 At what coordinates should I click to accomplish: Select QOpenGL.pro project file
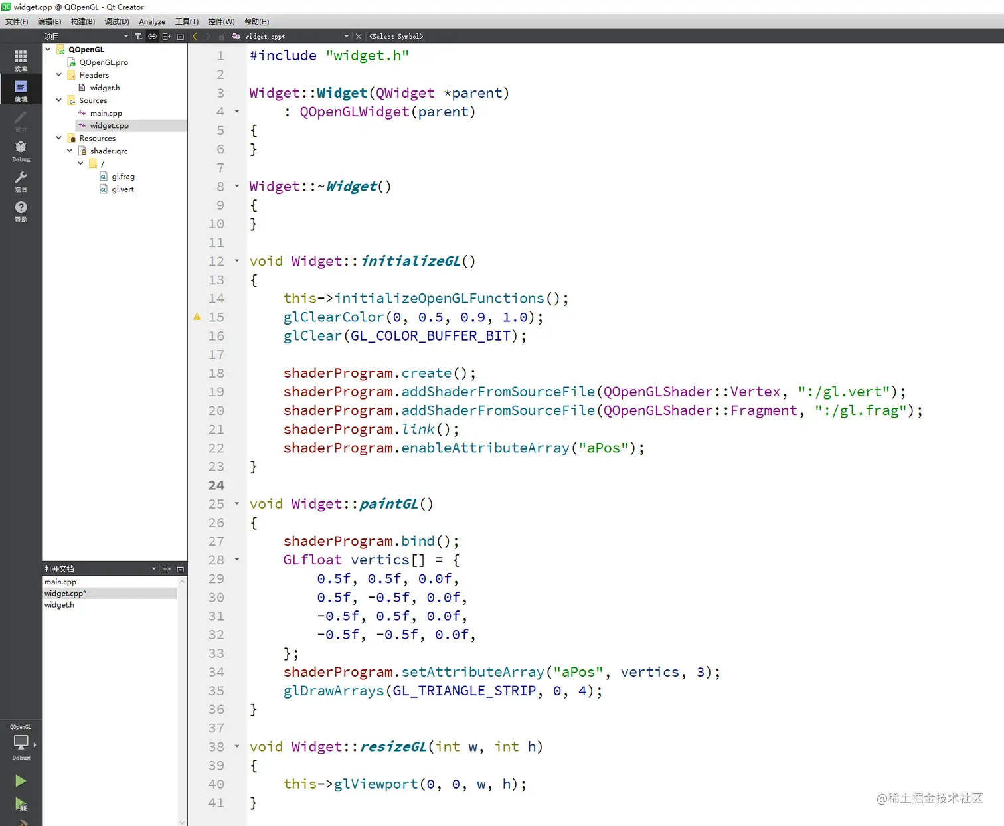(104, 62)
